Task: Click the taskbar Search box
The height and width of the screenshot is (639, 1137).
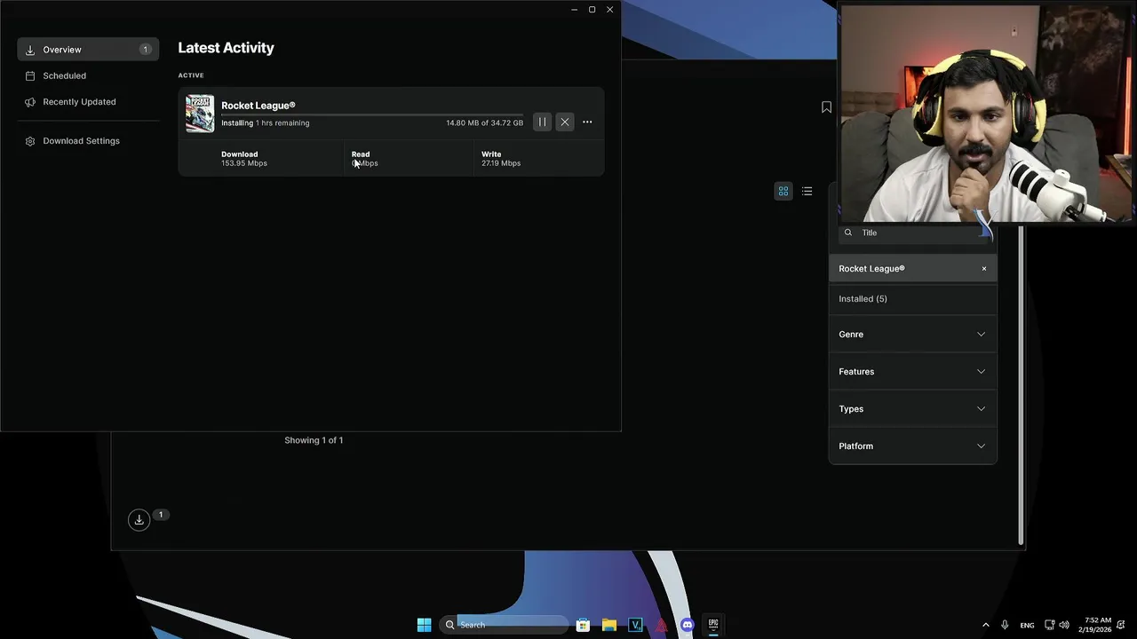Action: (505, 625)
